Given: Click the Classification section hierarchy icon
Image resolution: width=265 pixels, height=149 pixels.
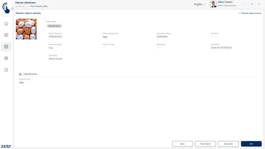Looking at the screenshot, I should coord(20,74).
